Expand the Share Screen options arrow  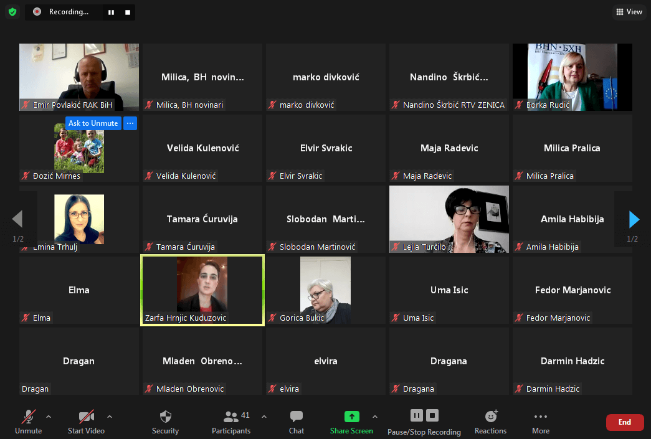point(375,417)
